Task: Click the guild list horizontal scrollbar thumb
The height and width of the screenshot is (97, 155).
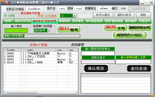Action: (x=22, y=92)
